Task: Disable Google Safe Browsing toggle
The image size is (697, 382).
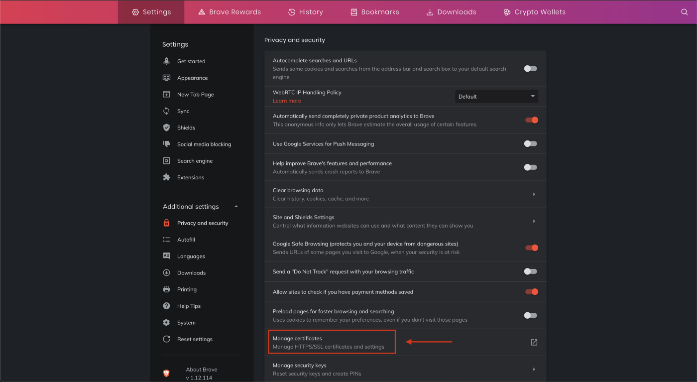Action: (531, 248)
